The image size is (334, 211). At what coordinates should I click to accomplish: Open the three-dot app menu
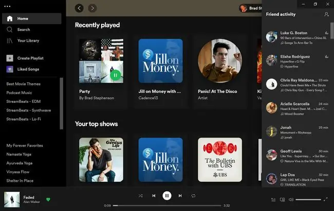[7, 6]
